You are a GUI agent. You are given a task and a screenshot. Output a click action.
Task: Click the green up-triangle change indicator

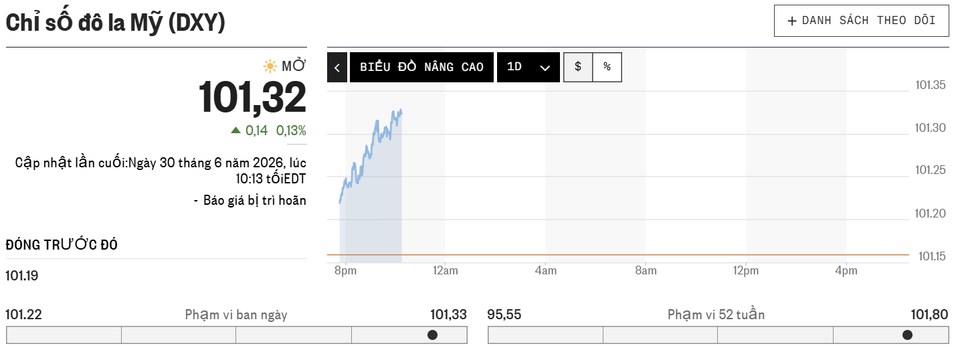tap(235, 130)
